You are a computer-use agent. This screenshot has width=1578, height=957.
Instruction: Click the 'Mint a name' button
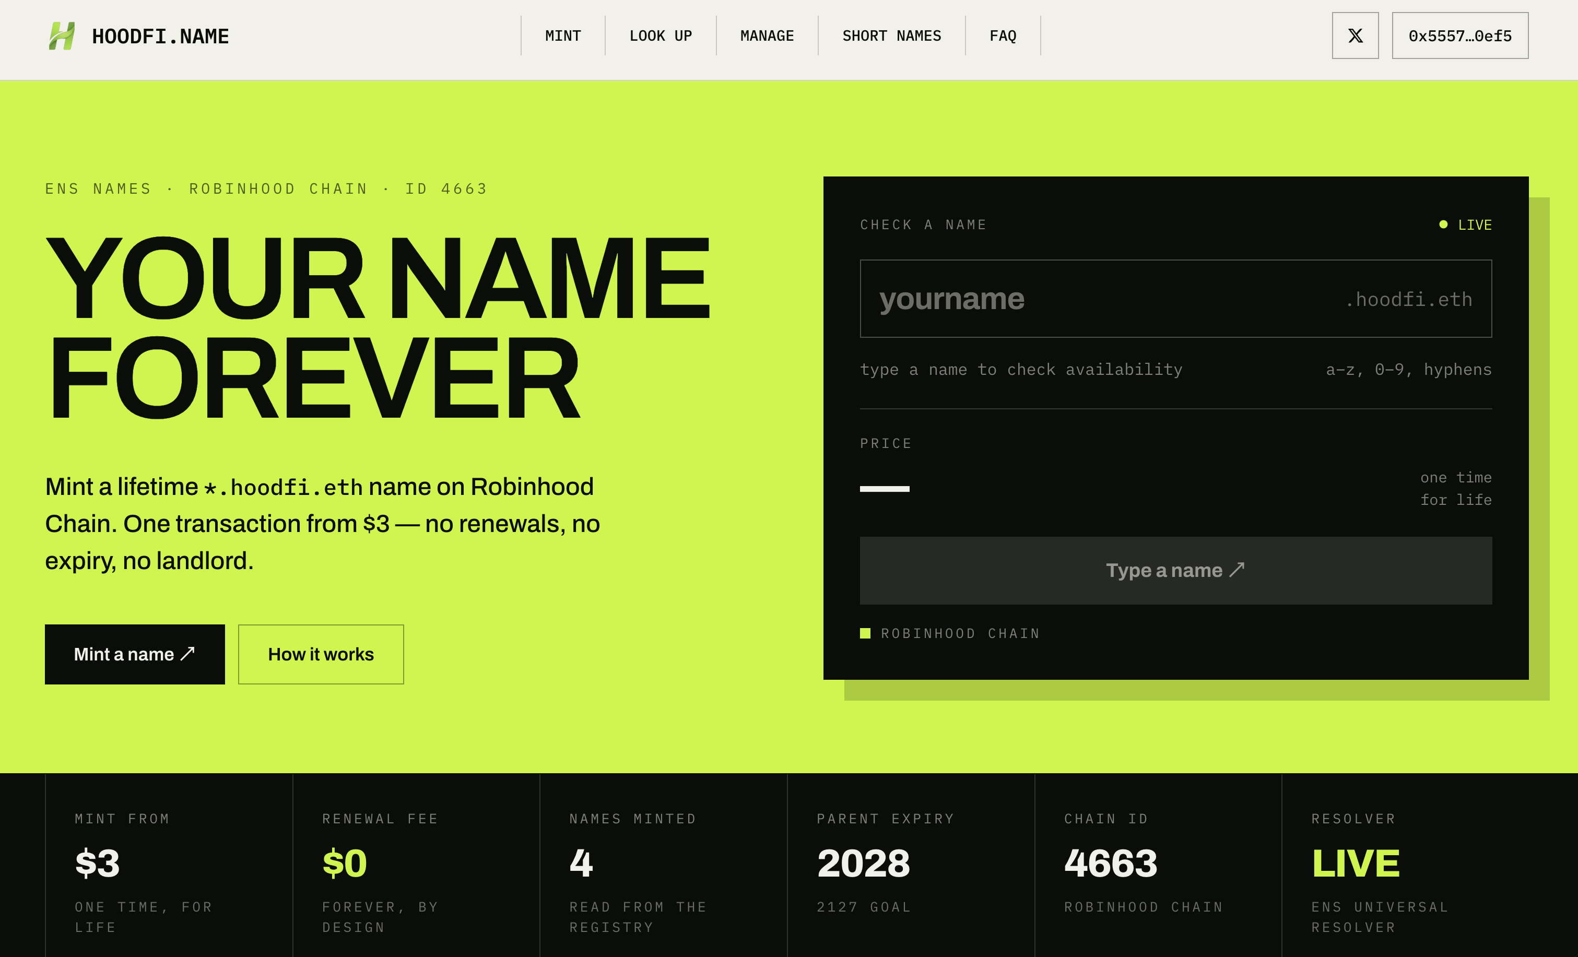(135, 654)
